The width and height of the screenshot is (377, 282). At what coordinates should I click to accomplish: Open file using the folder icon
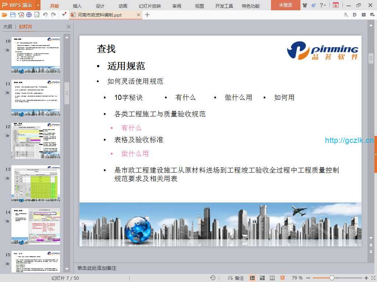[4, 15]
